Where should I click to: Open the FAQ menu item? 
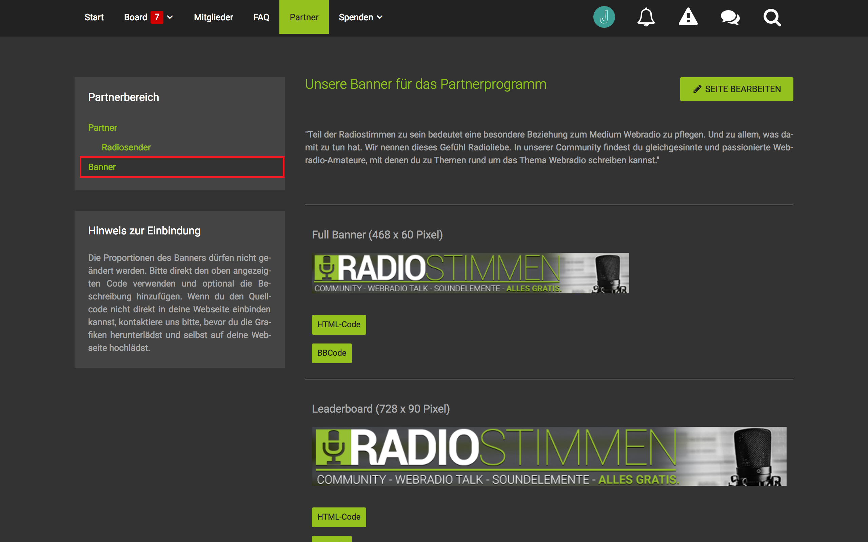coord(261,17)
